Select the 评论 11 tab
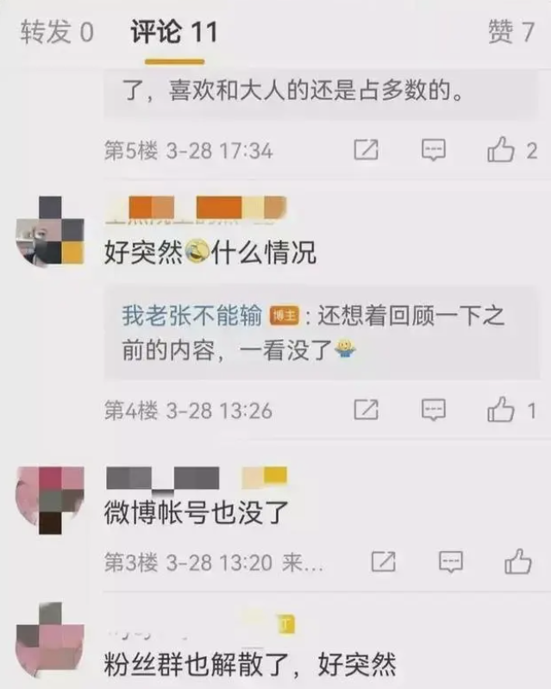The image size is (551, 689). [174, 32]
